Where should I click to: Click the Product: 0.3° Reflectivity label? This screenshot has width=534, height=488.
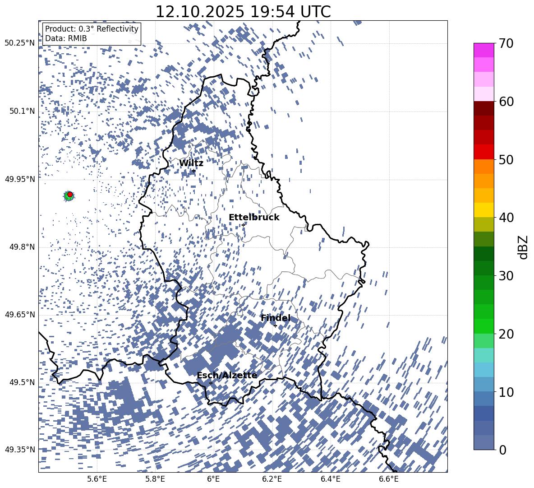(x=92, y=29)
